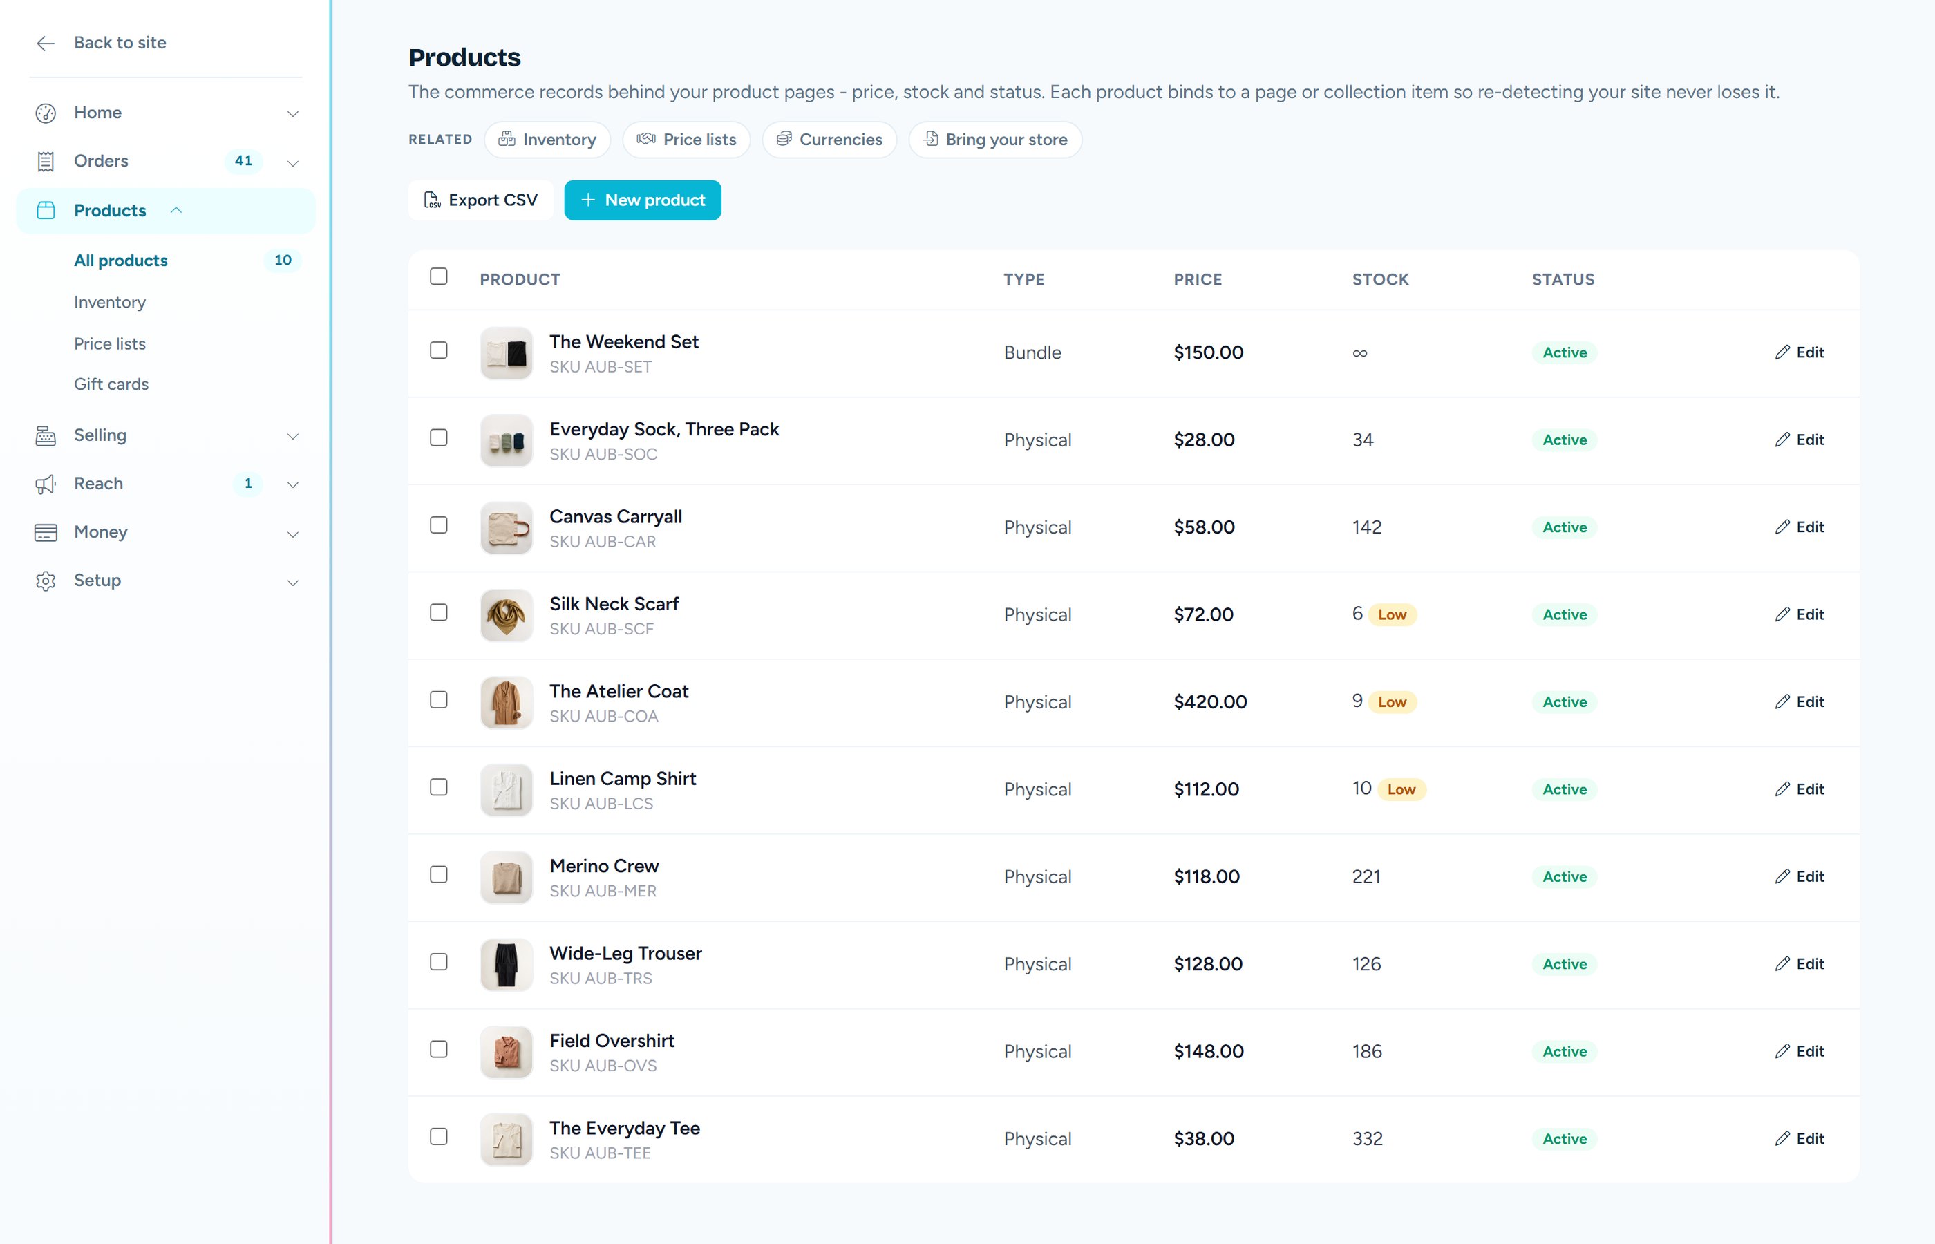Click the plus icon on New product button
This screenshot has width=1935, height=1244.
[x=588, y=200]
